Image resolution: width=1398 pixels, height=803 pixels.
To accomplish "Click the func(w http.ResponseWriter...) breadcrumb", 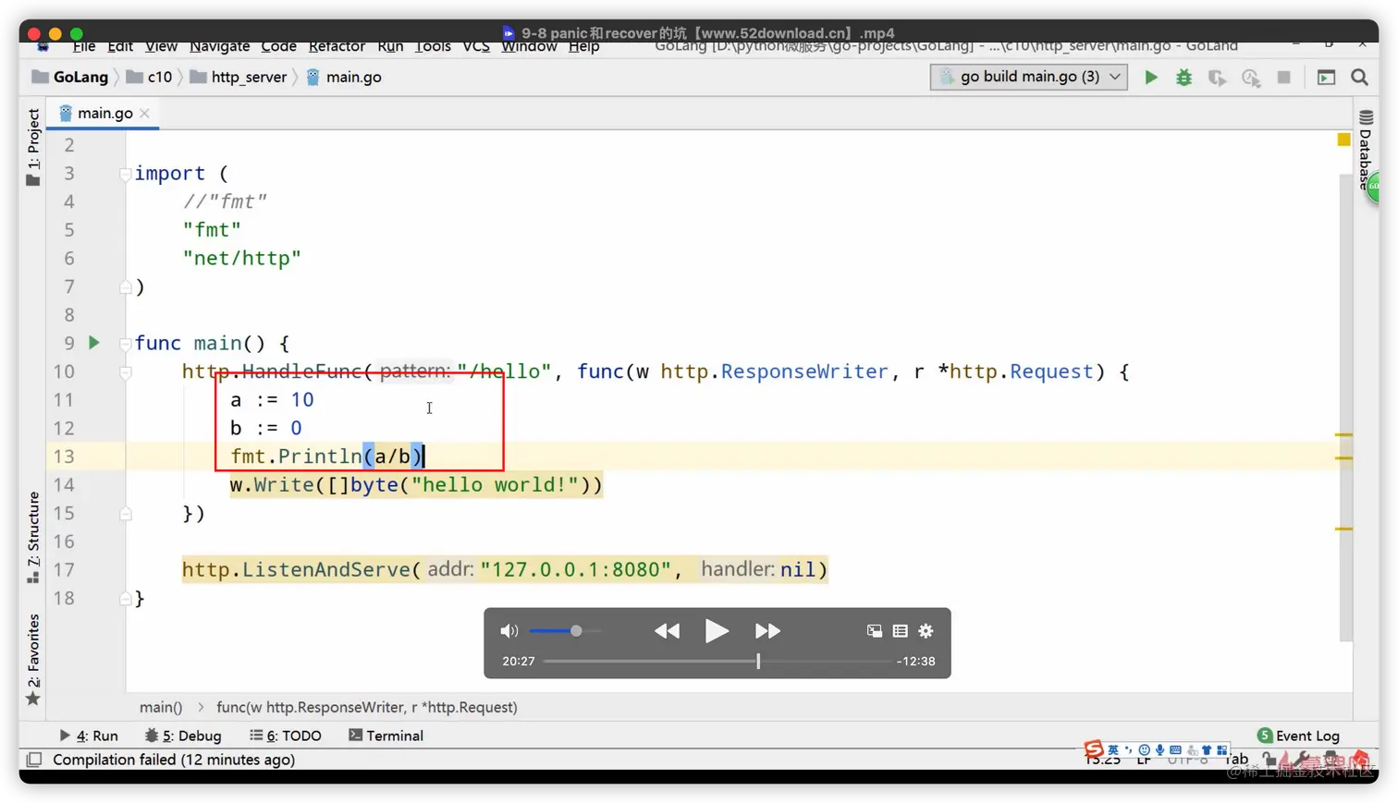I will pyautogui.click(x=367, y=707).
